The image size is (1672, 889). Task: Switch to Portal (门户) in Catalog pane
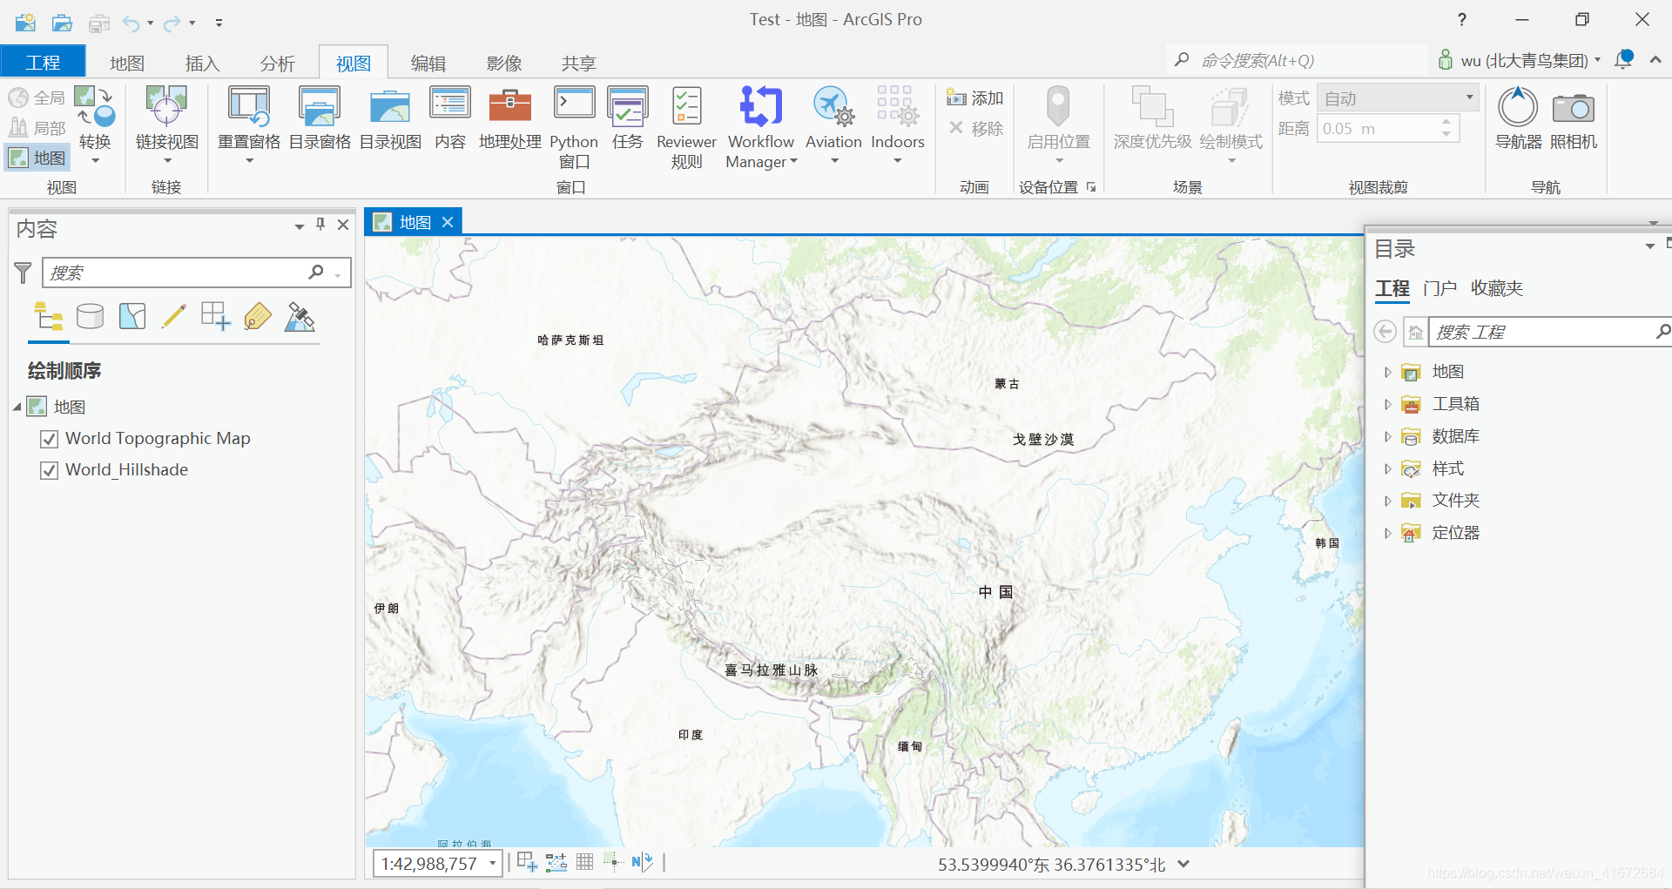tap(1439, 288)
